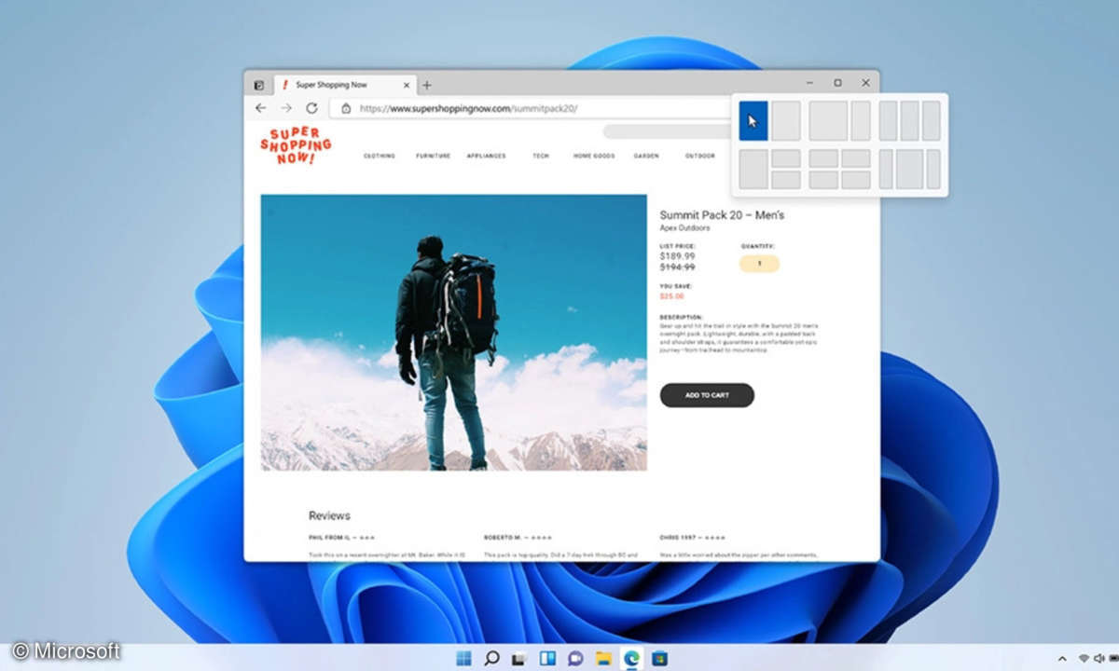Select the Super Shopping Now tab

tap(345, 85)
